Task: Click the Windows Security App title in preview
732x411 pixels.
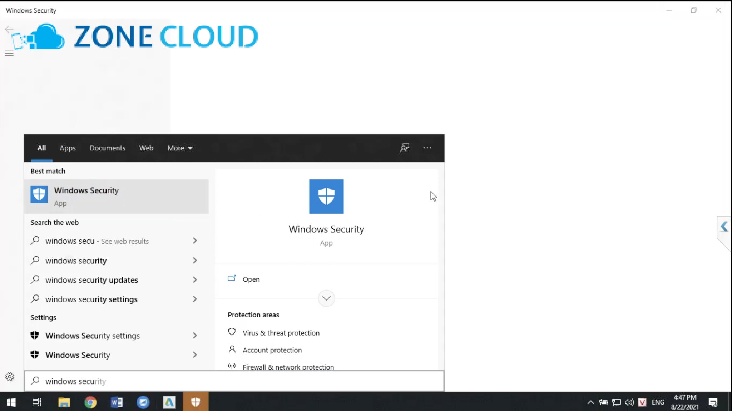Action: coord(326,229)
